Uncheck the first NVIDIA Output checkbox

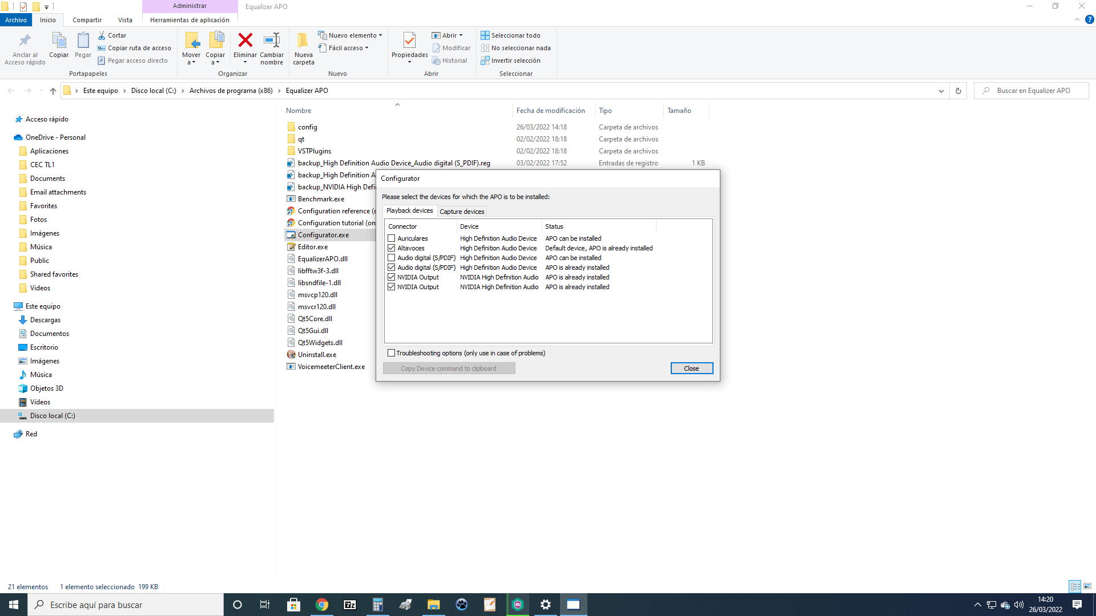tap(392, 277)
